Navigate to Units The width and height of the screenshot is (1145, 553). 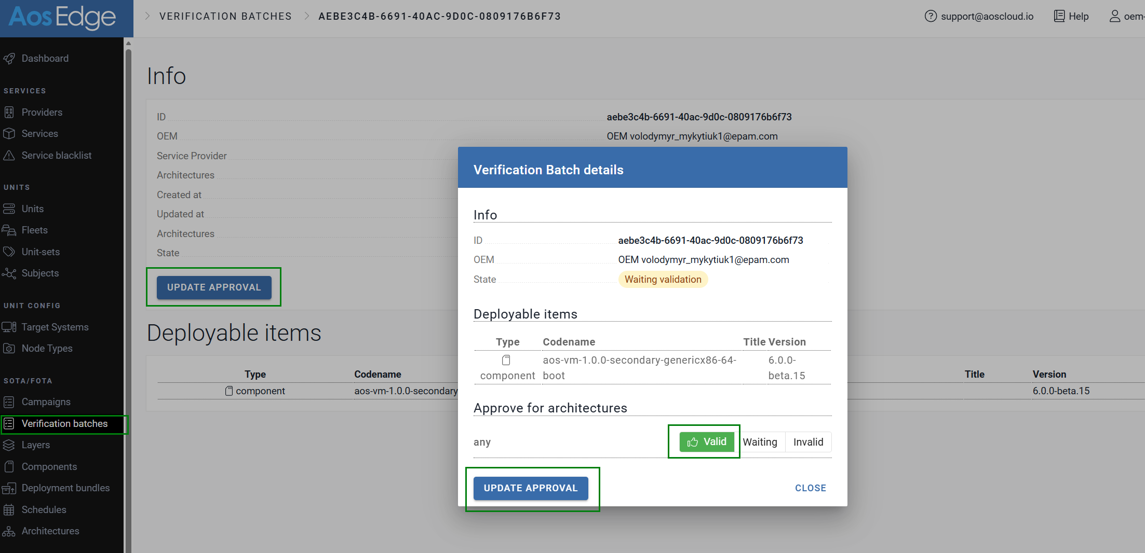tap(33, 209)
